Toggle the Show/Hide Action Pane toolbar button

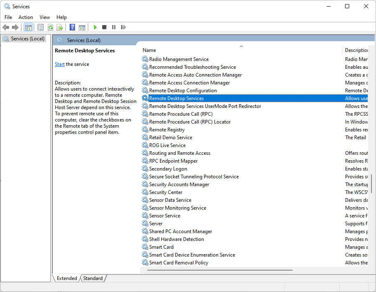[x=82, y=27]
